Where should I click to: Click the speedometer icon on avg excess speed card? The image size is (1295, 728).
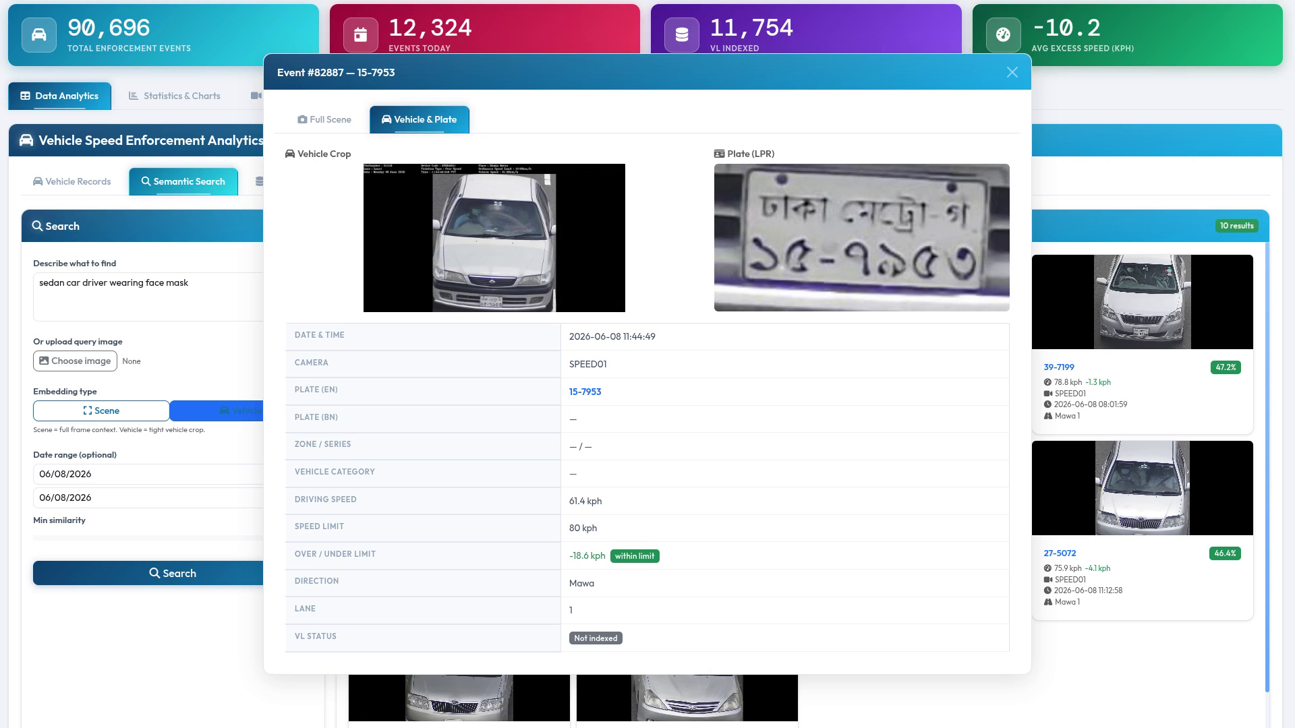pos(1003,35)
